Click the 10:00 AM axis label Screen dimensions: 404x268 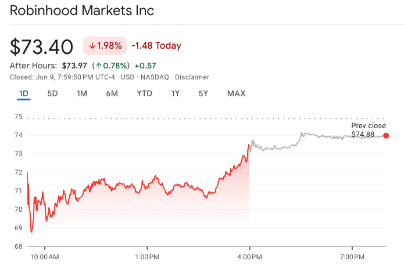pyautogui.click(x=45, y=256)
